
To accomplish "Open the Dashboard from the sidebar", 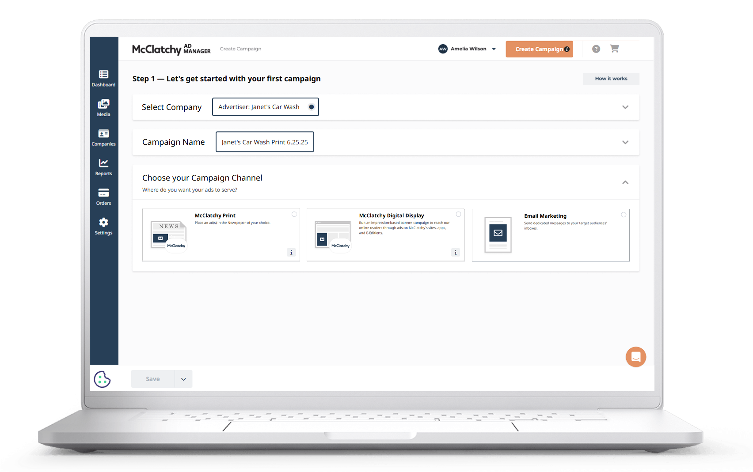I will 103,78.
